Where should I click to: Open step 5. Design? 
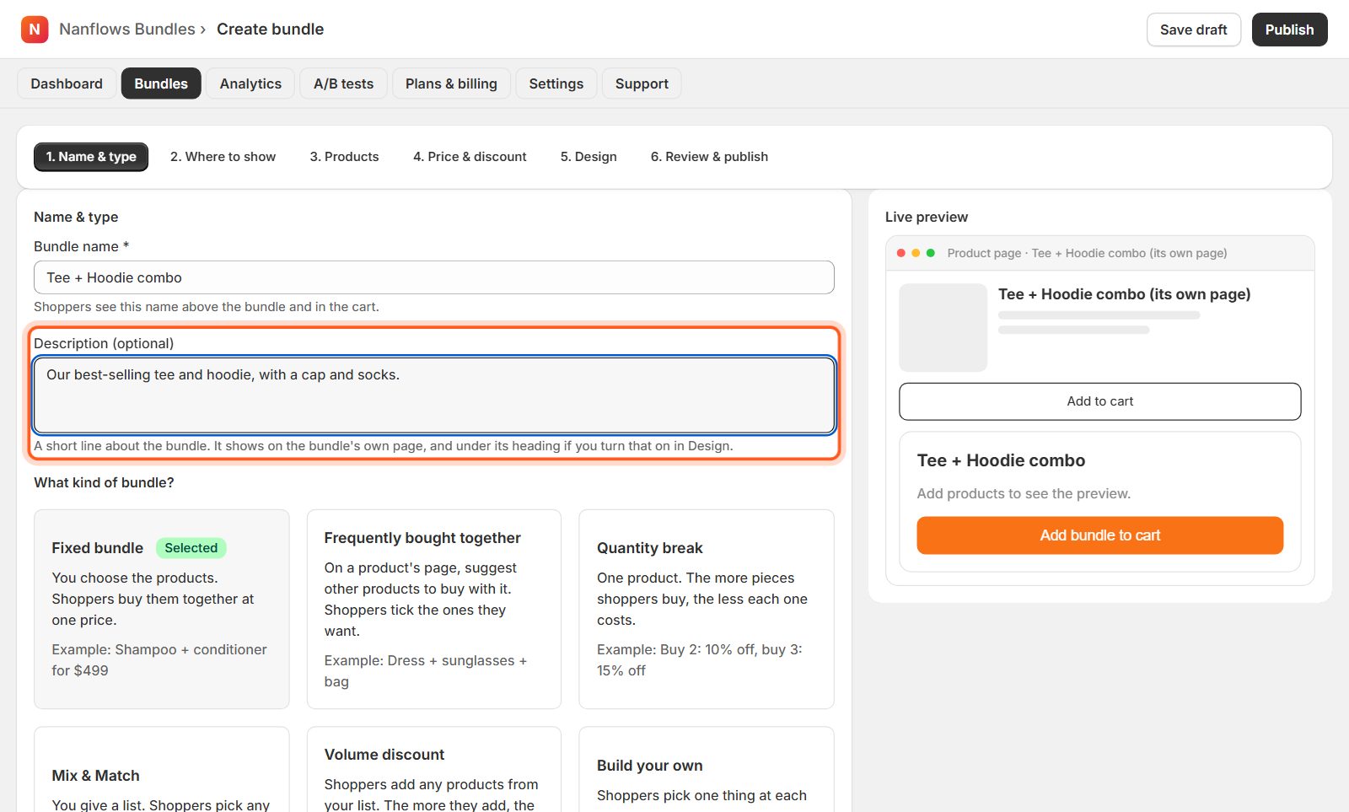coord(589,157)
